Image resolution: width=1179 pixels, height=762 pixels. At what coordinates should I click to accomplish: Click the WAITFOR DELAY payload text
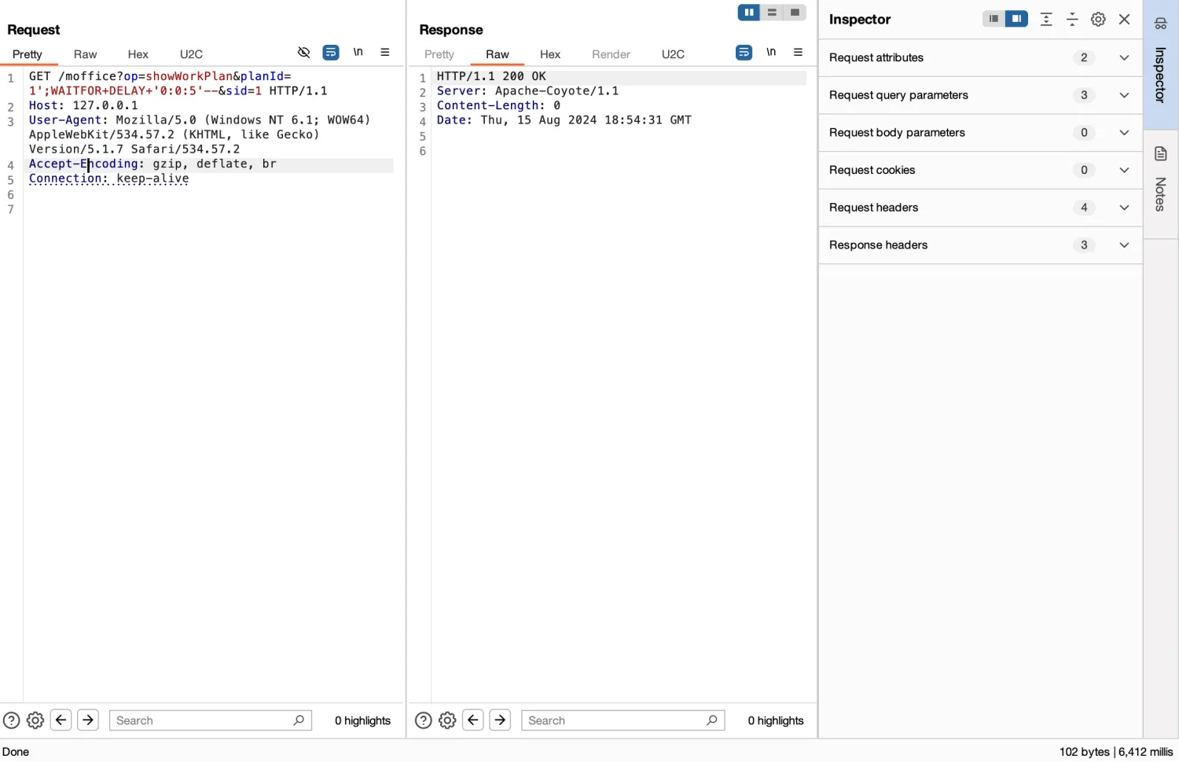134,91
